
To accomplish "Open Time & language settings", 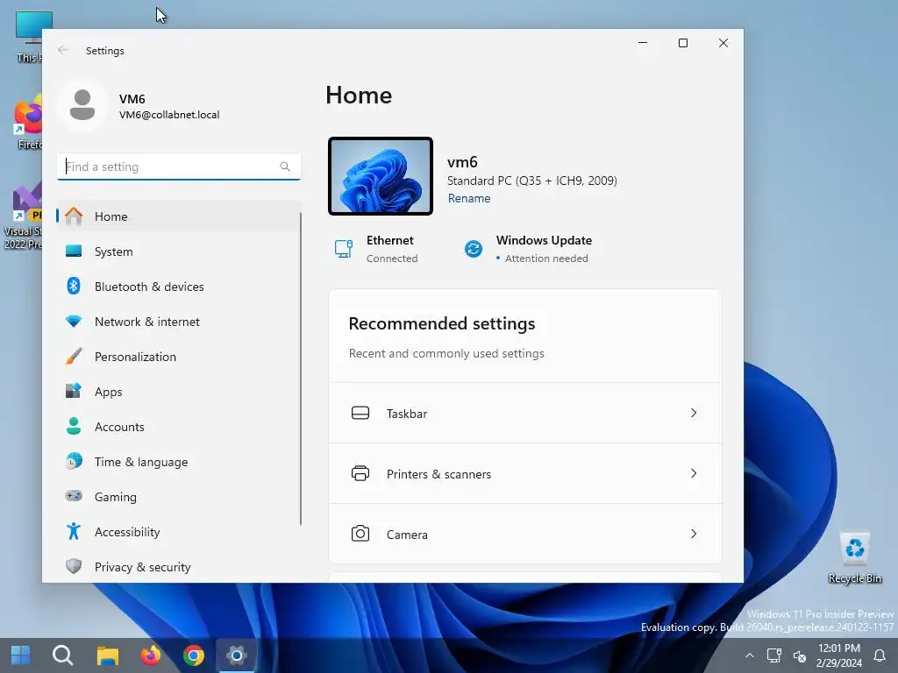I will [178, 461].
